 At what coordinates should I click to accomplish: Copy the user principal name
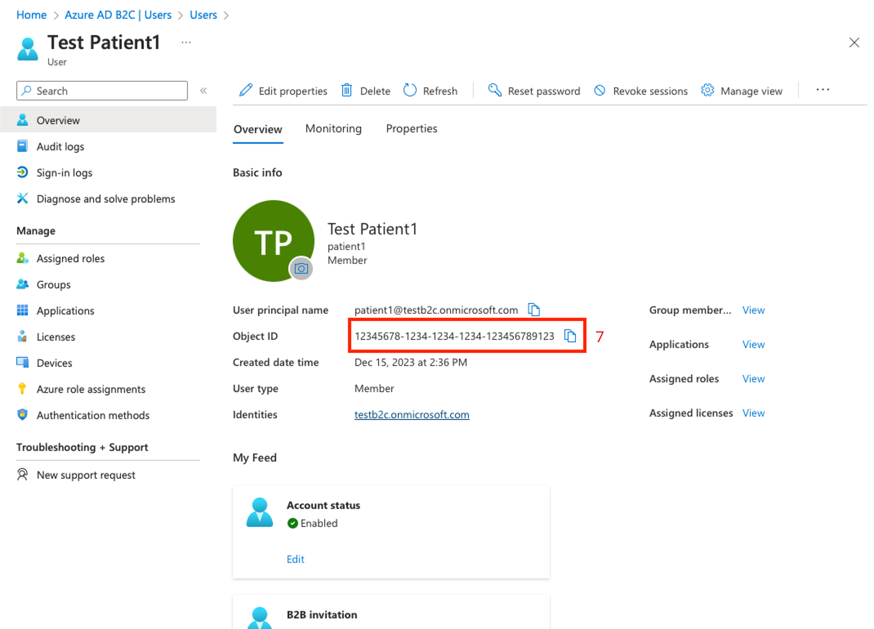pyautogui.click(x=534, y=310)
